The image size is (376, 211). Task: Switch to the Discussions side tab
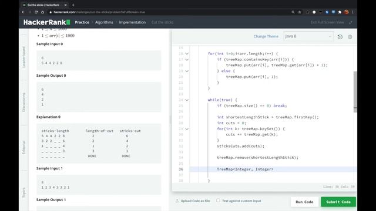point(23,103)
